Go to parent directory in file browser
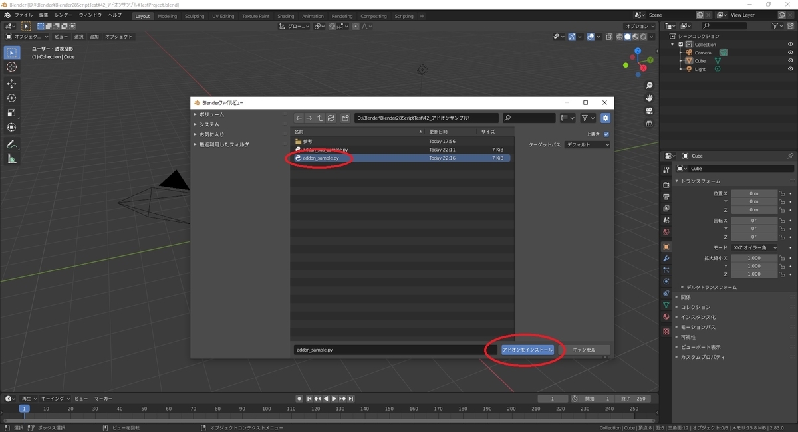This screenshot has width=798, height=432. point(320,118)
